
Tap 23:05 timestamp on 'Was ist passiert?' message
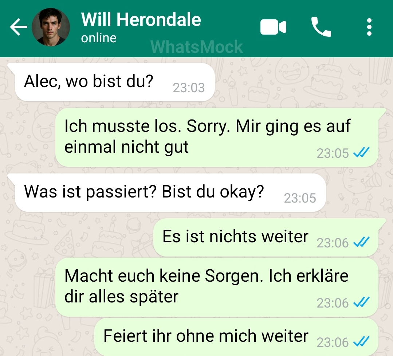pos(300,198)
